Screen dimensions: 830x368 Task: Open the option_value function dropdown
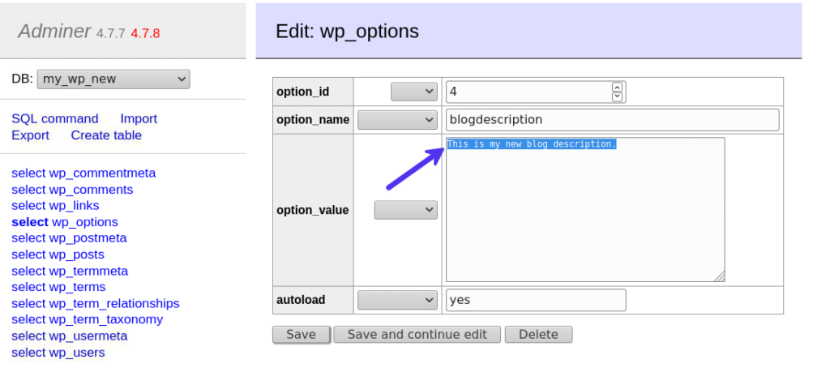(405, 210)
